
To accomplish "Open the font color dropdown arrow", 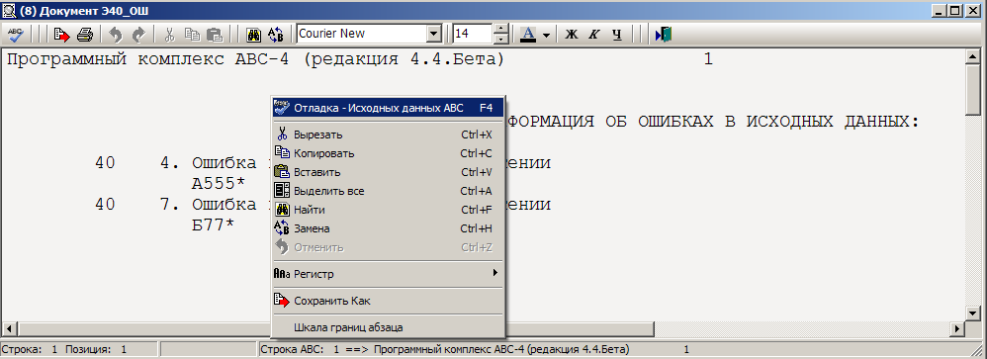I will [x=546, y=35].
